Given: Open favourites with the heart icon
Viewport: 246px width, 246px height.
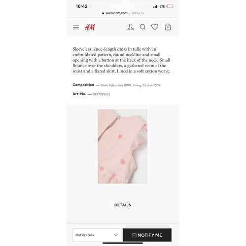Looking at the screenshot, I should [155, 27].
